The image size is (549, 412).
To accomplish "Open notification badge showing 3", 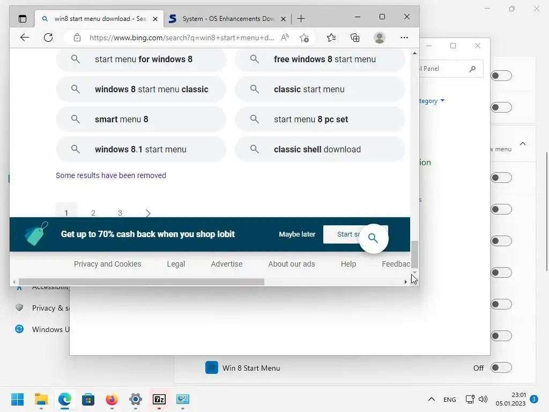I will (534, 399).
